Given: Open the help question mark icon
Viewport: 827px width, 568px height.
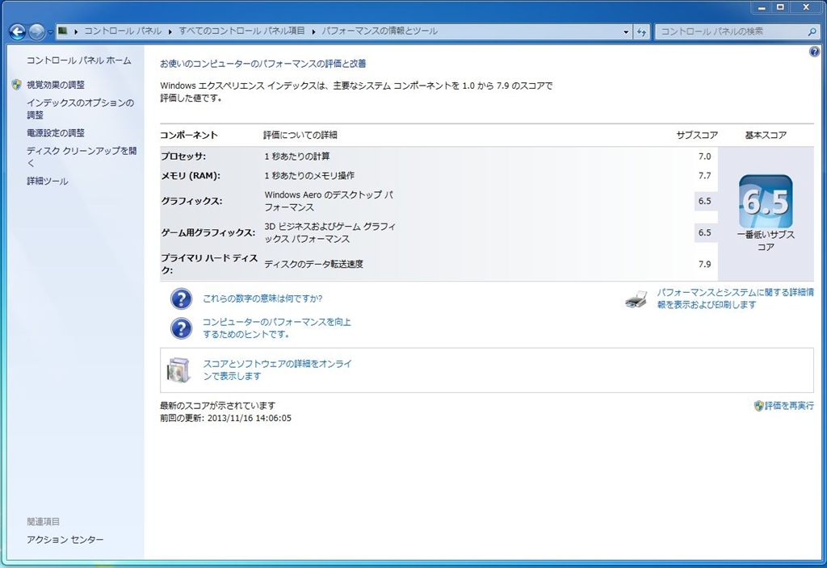Looking at the screenshot, I should (x=814, y=52).
